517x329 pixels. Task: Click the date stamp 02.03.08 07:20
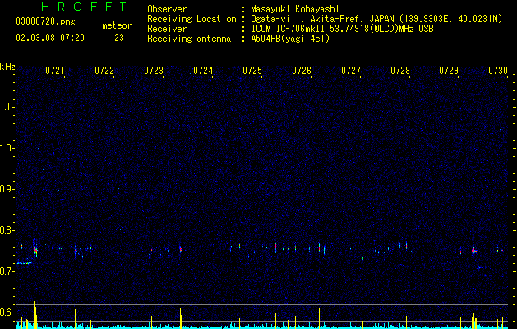coord(50,38)
